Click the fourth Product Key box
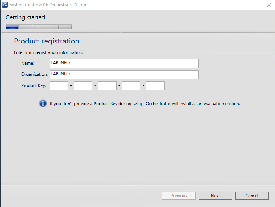 click(x=131, y=86)
